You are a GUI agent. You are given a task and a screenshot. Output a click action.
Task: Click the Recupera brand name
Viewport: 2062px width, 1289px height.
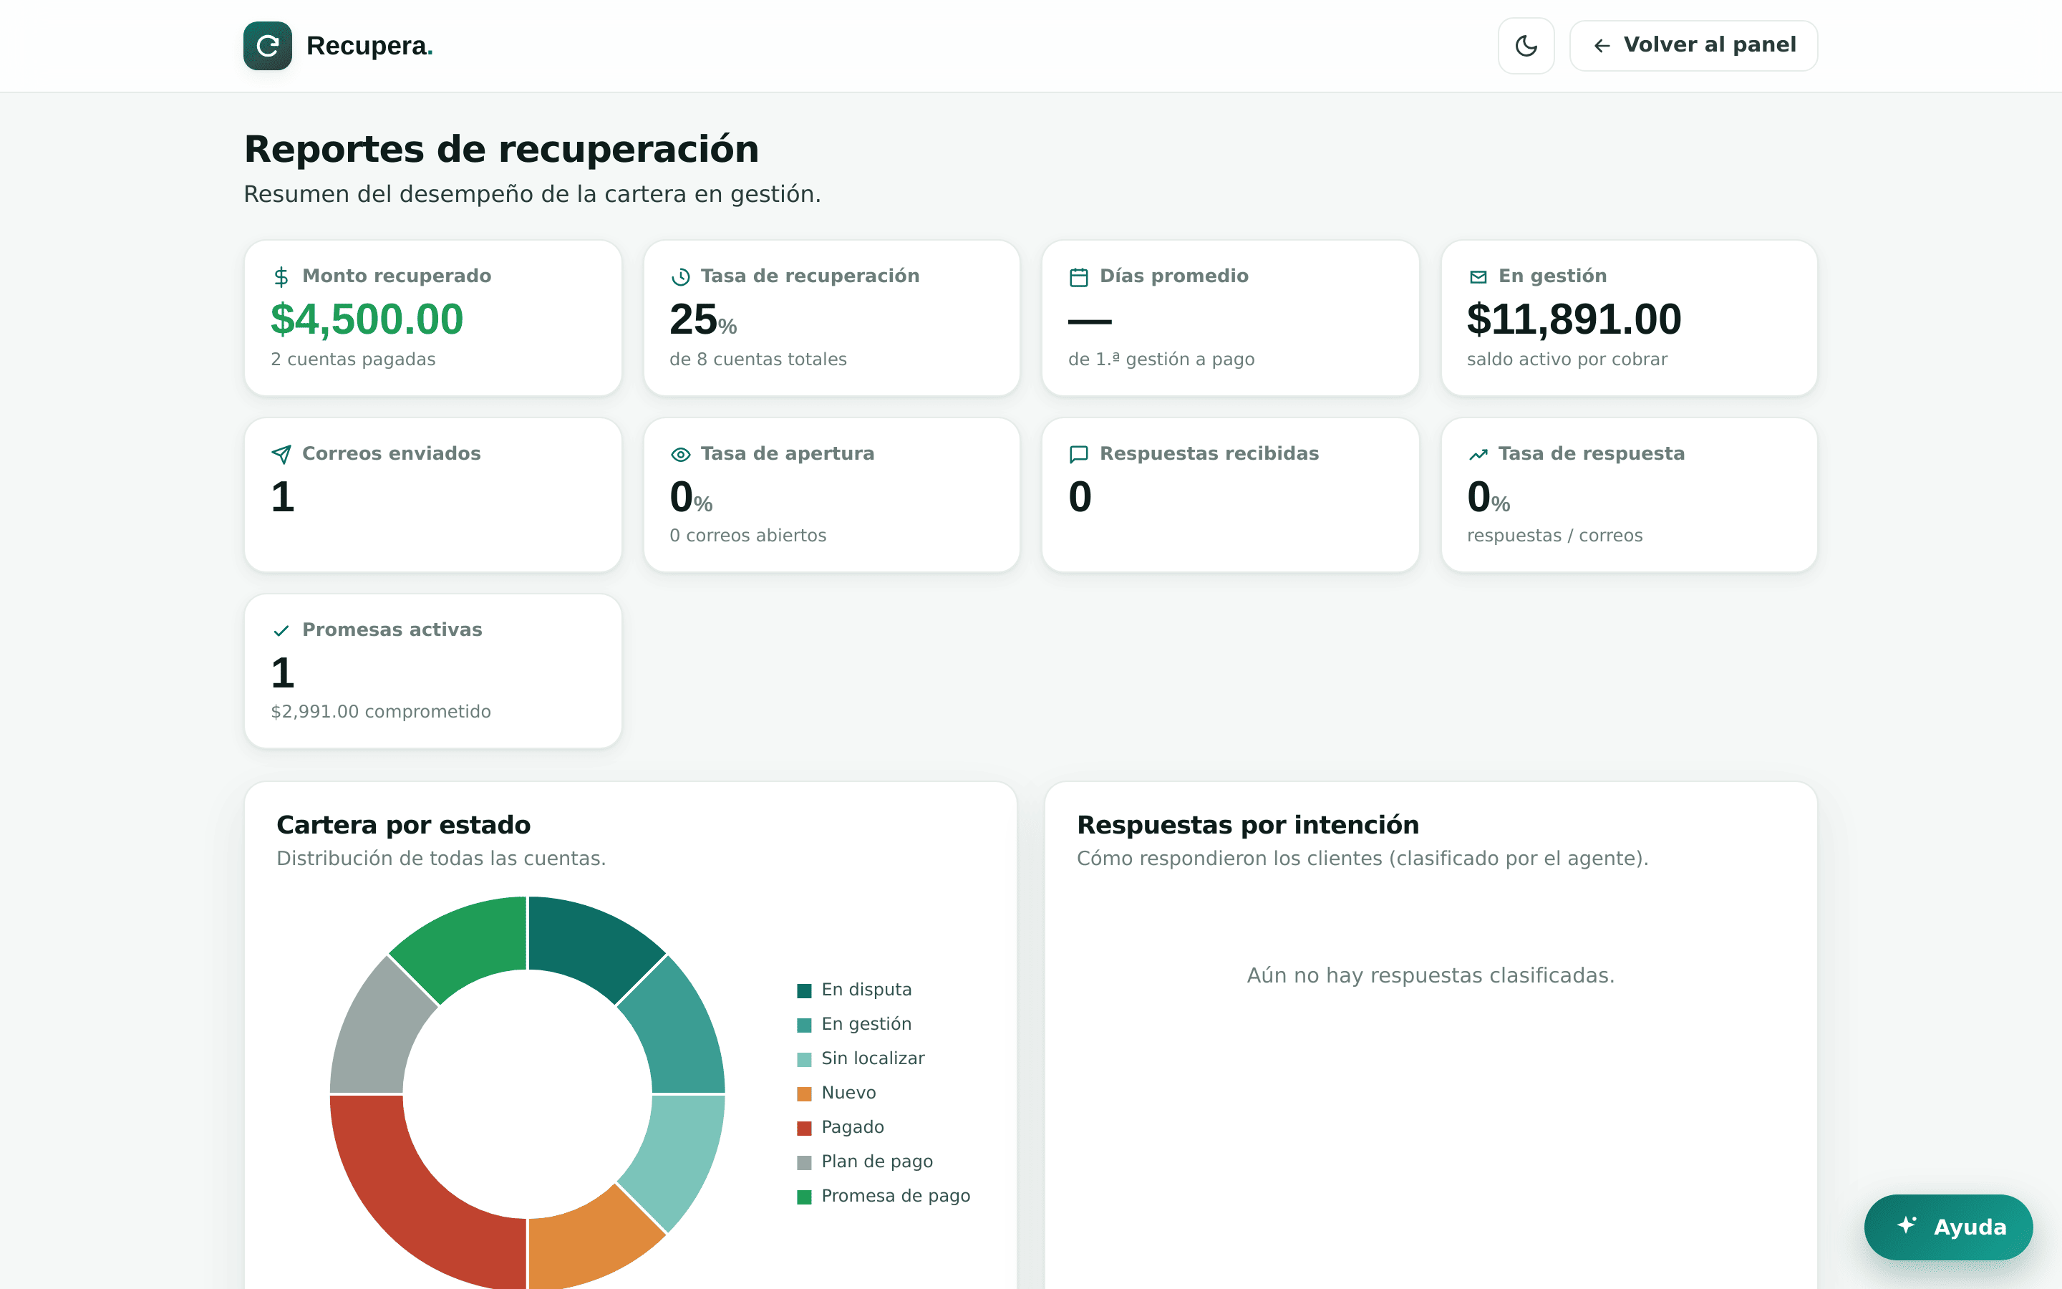[x=369, y=45]
